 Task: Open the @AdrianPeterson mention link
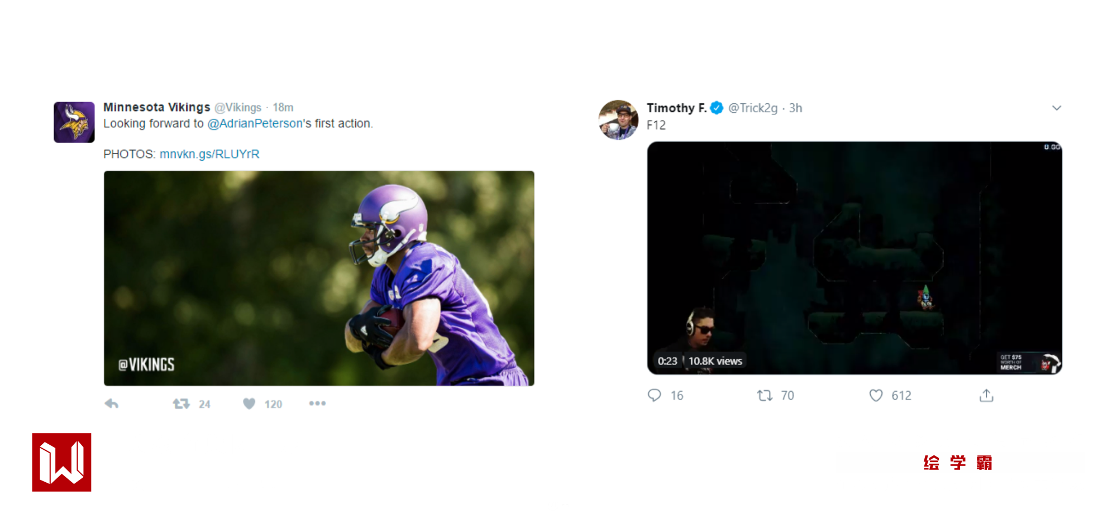pos(255,123)
